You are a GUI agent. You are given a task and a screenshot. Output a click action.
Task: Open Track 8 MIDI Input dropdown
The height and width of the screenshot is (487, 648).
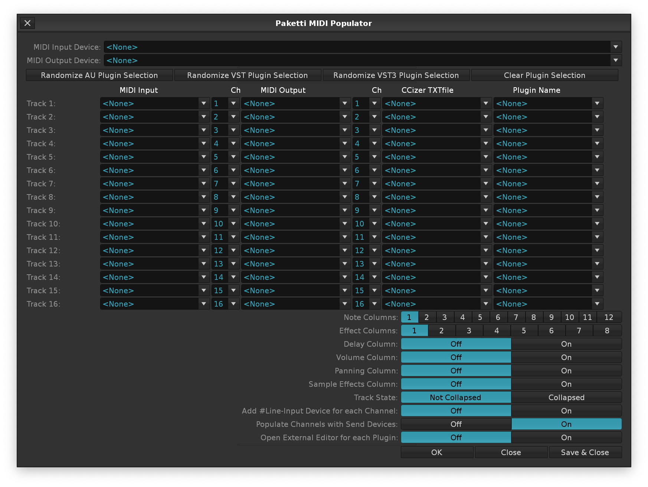(155, 197)
